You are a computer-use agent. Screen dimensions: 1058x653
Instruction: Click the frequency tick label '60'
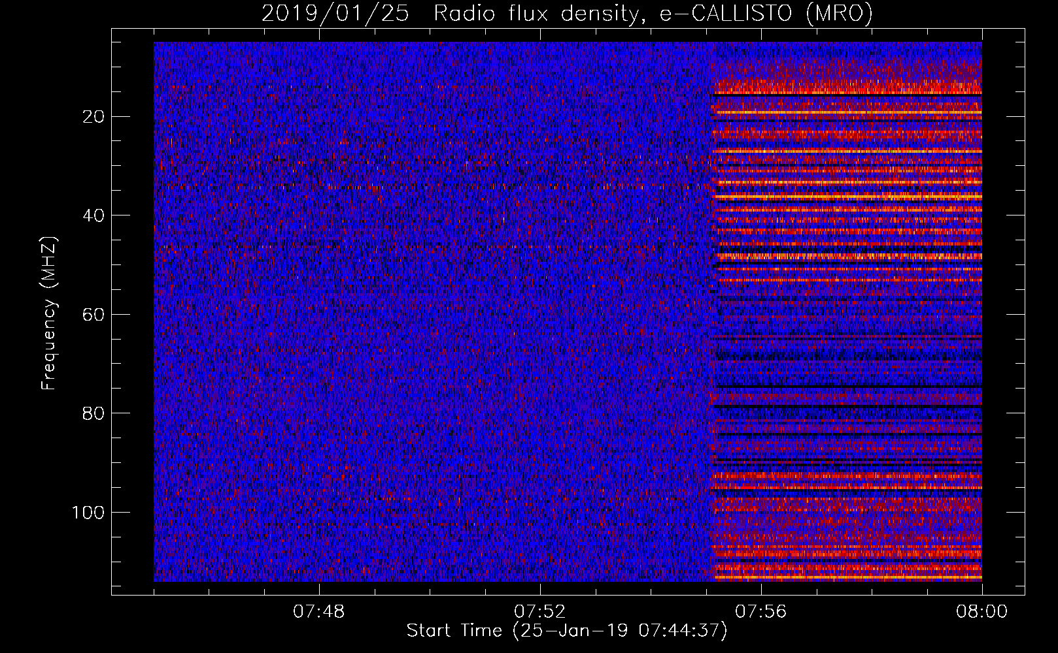point(94,315)
